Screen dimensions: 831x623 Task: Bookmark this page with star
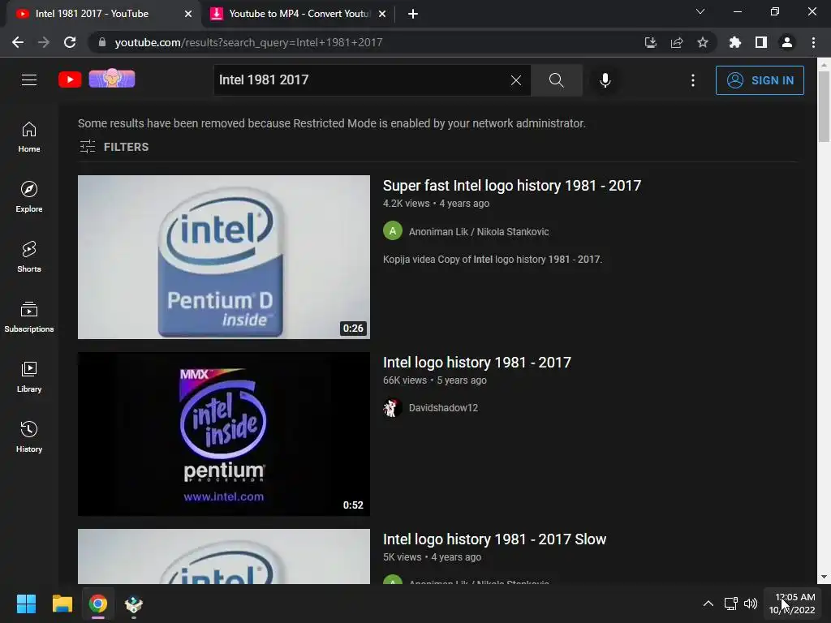(703, 42)
